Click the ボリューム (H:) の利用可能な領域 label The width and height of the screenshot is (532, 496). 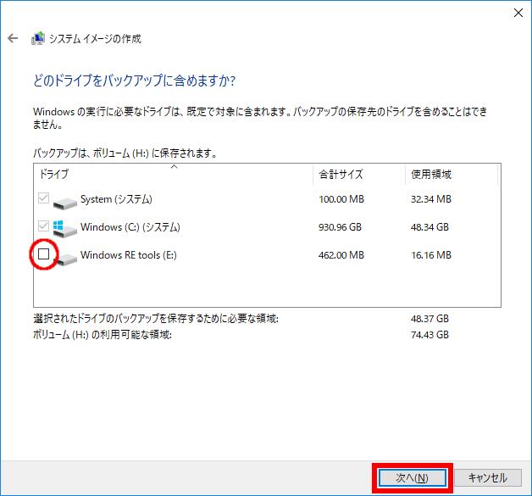pos(103,335)
